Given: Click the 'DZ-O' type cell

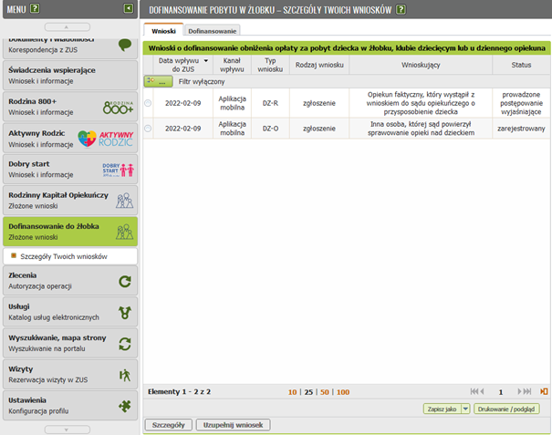Looking at the screenshot, I should click(x=270, y=129).
